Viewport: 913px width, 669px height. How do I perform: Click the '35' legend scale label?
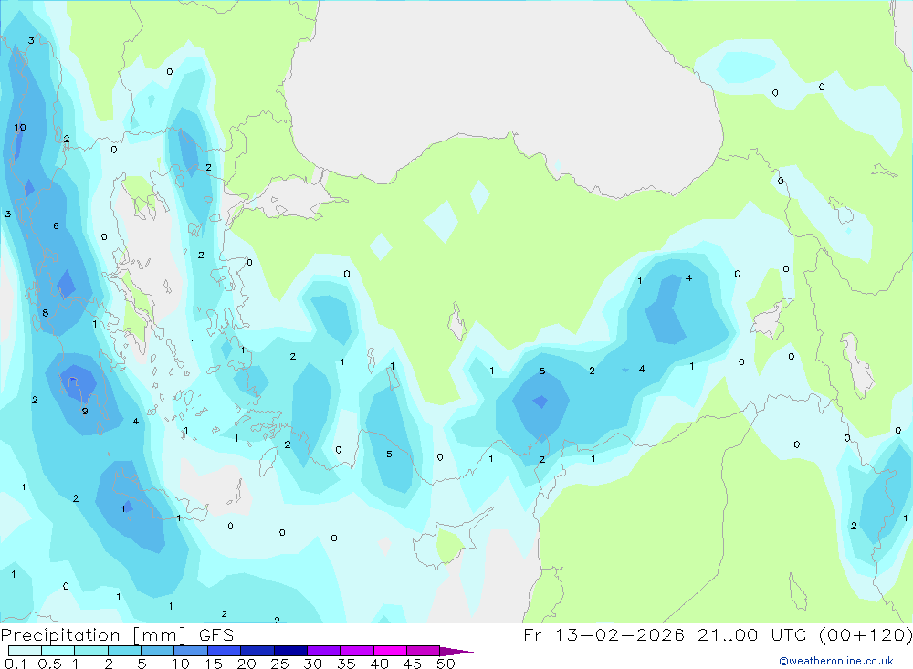346,664
